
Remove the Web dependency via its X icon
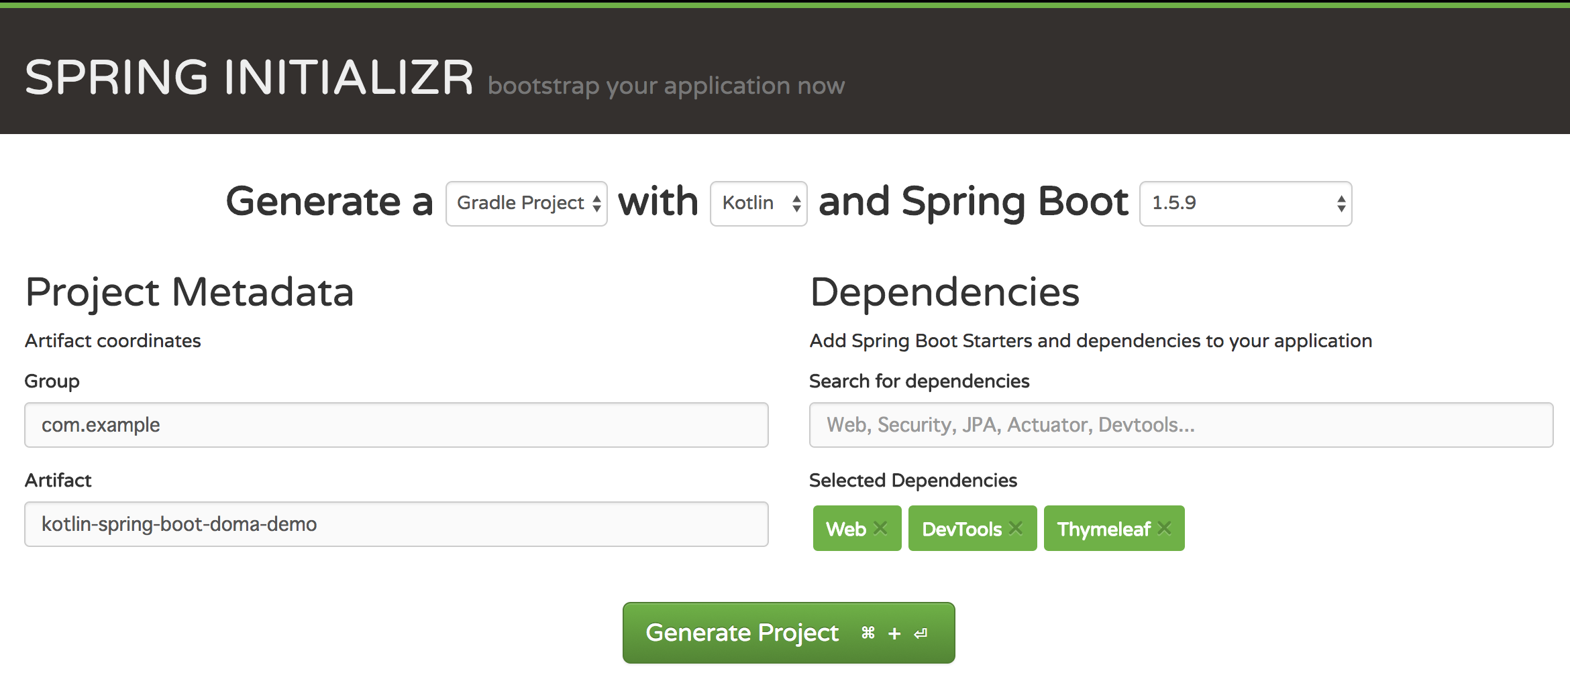coord(881,529)
